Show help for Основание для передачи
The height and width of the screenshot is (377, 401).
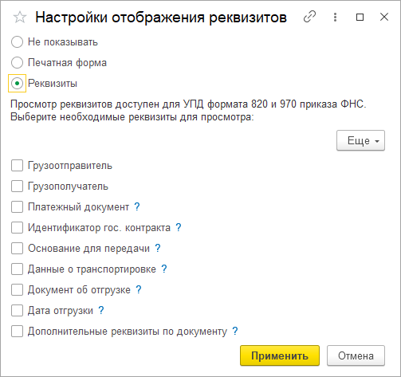(x=158, y=248)
